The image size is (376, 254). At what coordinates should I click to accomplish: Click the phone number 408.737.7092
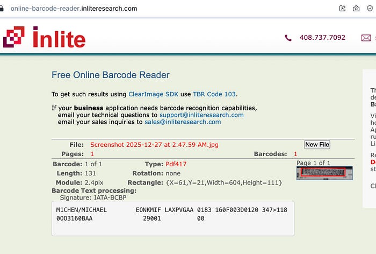[x=322, y=38]
